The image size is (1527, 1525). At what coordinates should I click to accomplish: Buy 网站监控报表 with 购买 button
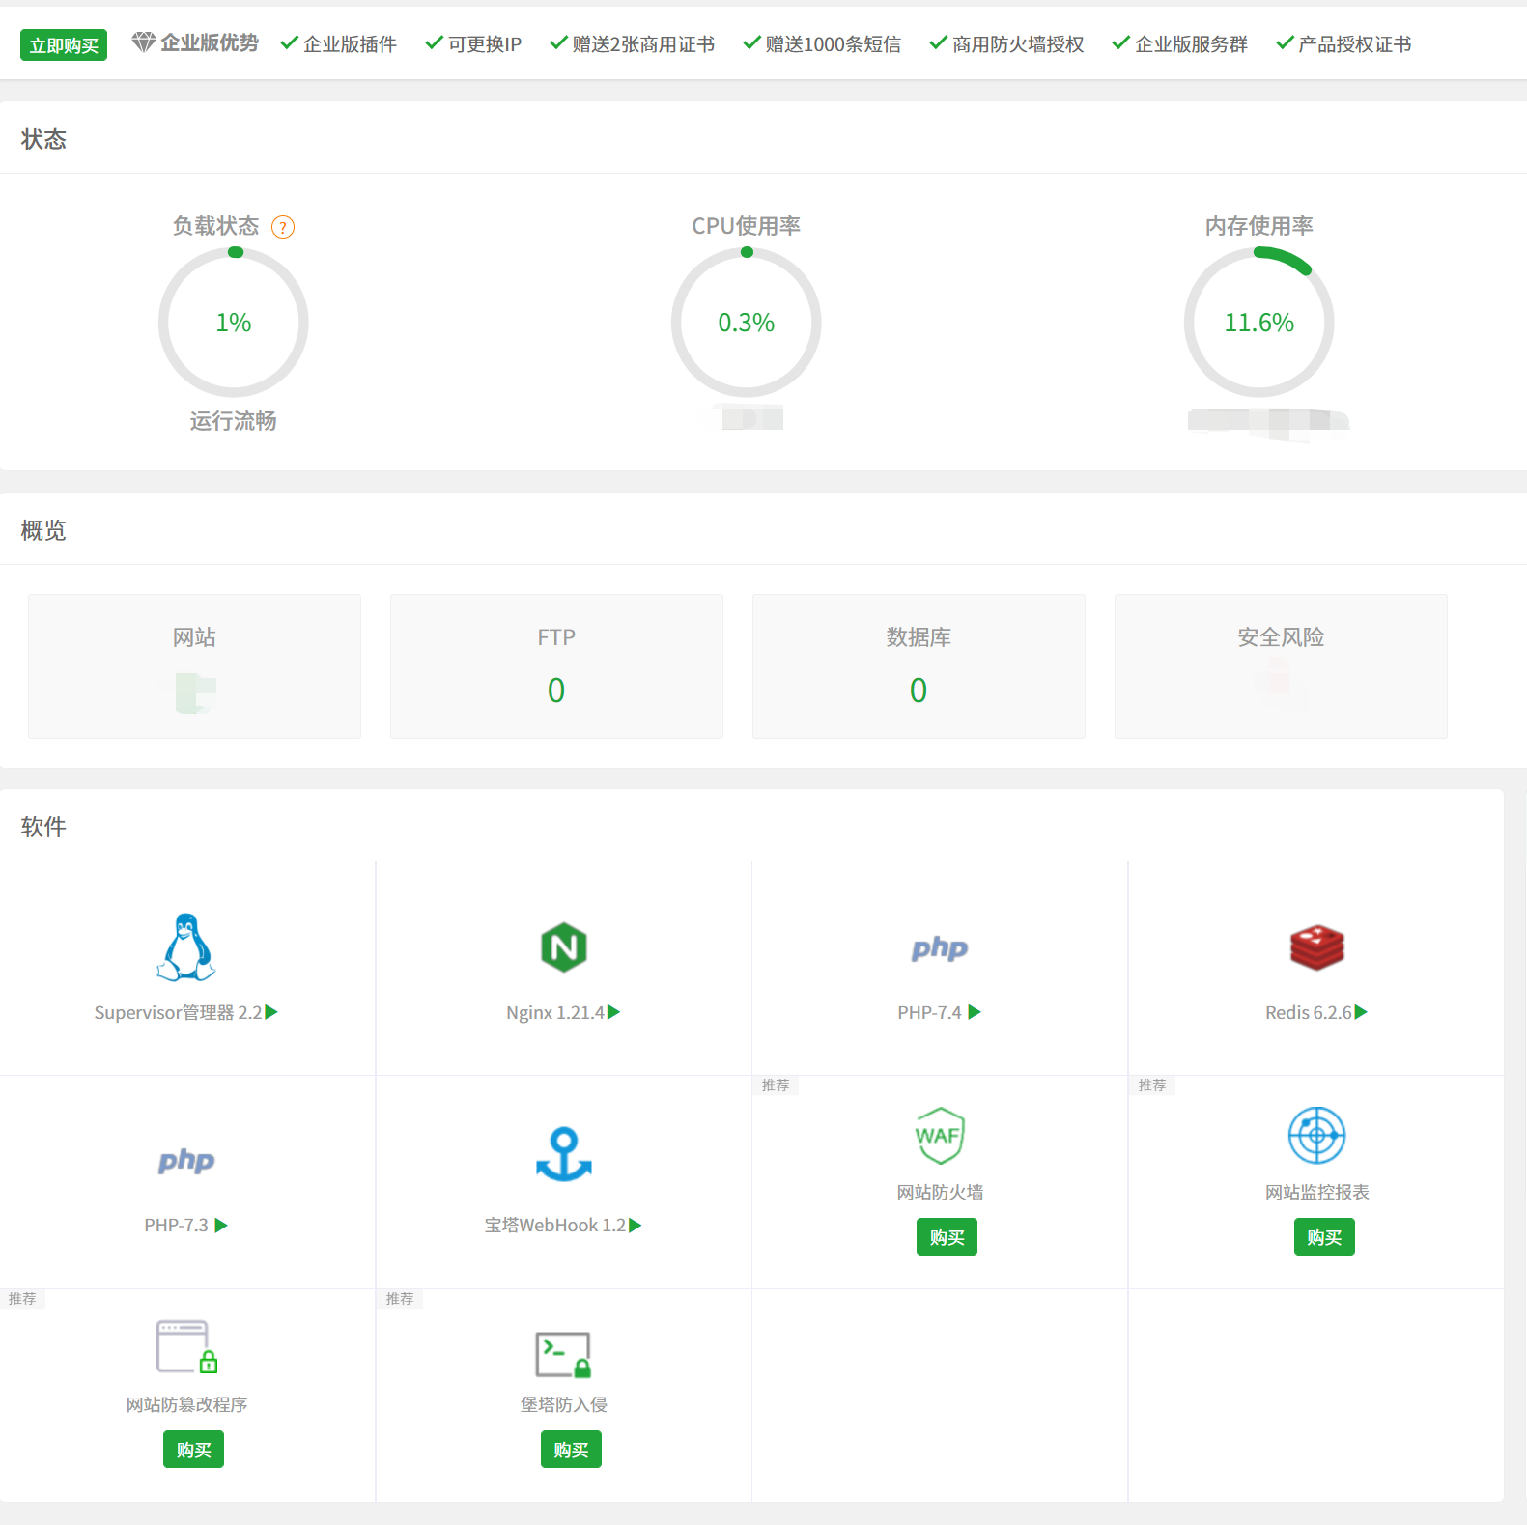tap(1324, 1237)
